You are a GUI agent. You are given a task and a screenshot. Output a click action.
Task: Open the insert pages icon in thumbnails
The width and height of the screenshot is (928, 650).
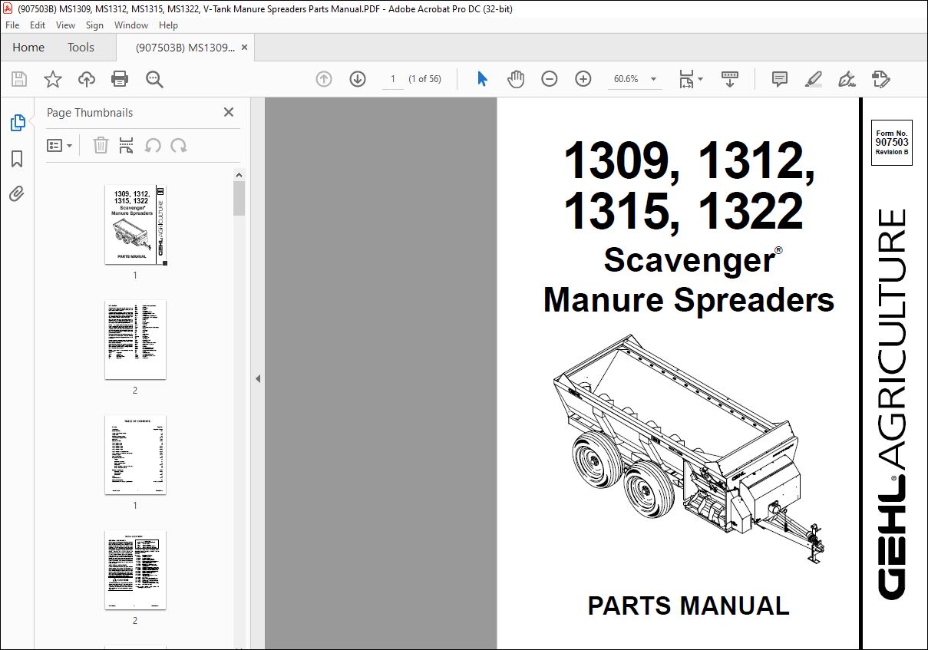coord(127,145)
